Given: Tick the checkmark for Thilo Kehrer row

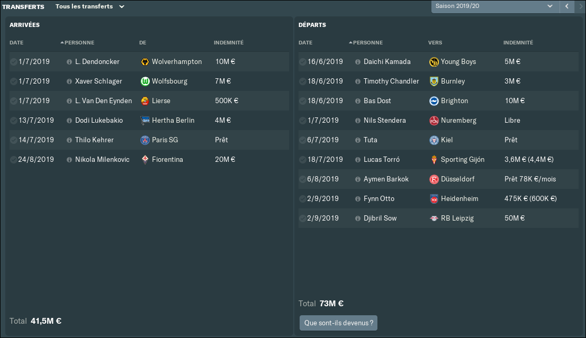Looking at the screenshot, I should tap(13, 140).
